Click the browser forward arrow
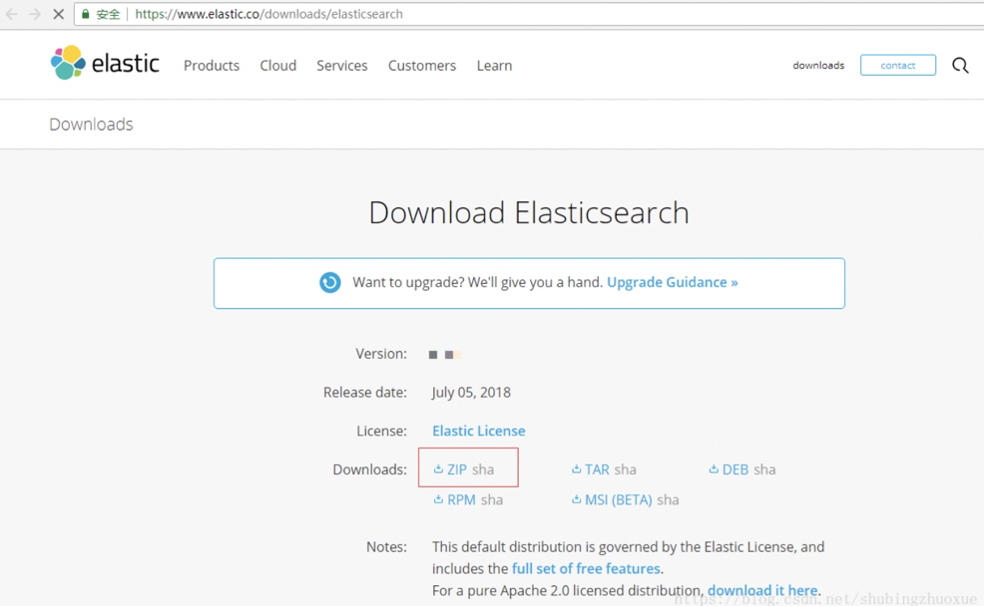This screenshot has width=984, height=606. click(x=35, y=14)
